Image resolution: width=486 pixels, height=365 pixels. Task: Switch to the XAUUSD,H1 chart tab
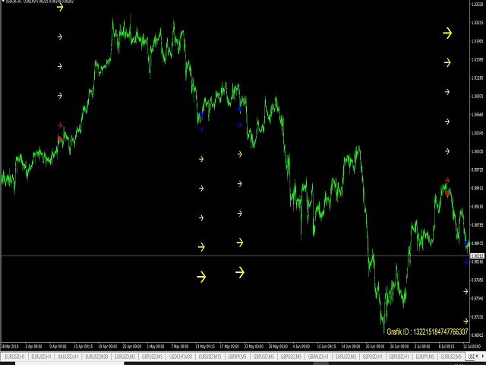68,357
